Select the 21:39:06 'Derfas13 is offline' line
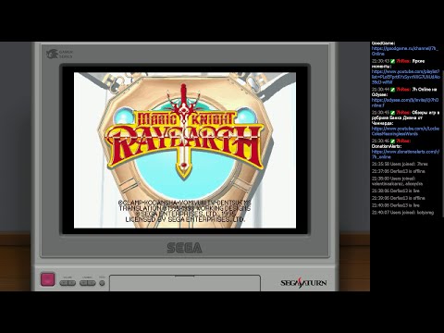The image size is (444, 333). (398, 198)
